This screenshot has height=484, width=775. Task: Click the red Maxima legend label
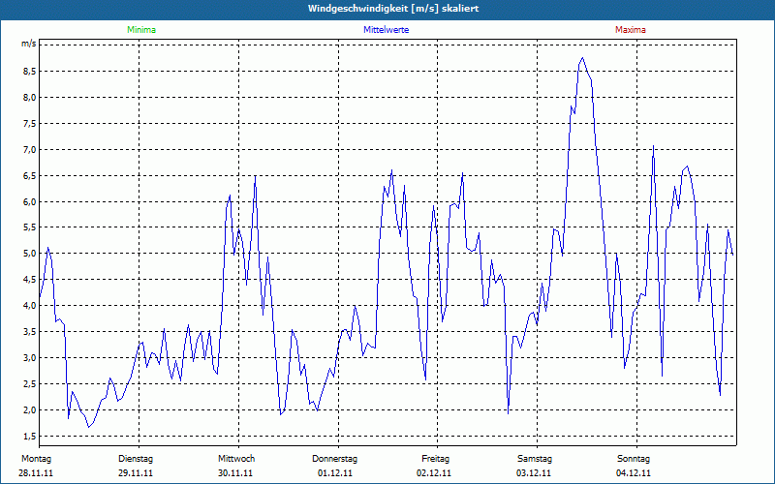point(631,30)
